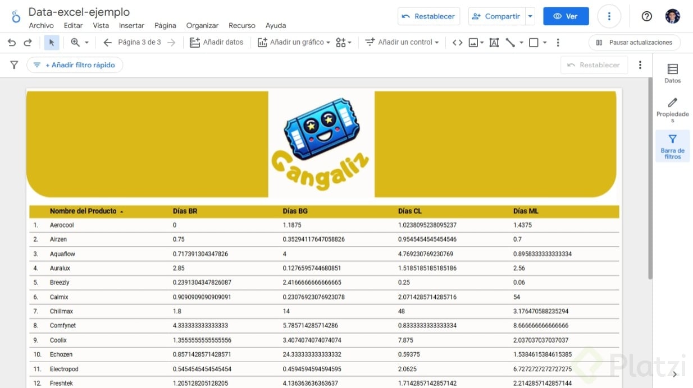Insert a text box
Viewport: 693px width, 388px height.
(494, 43)
